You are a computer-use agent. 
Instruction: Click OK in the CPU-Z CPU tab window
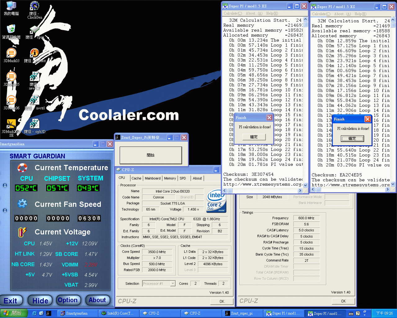click(222, 301)
